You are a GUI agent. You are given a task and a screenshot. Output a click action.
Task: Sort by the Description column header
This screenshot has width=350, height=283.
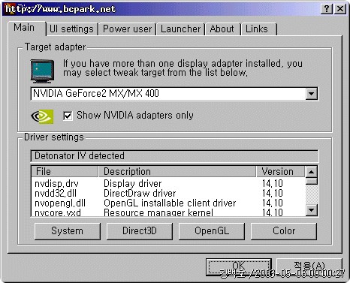tap(177, 172)
